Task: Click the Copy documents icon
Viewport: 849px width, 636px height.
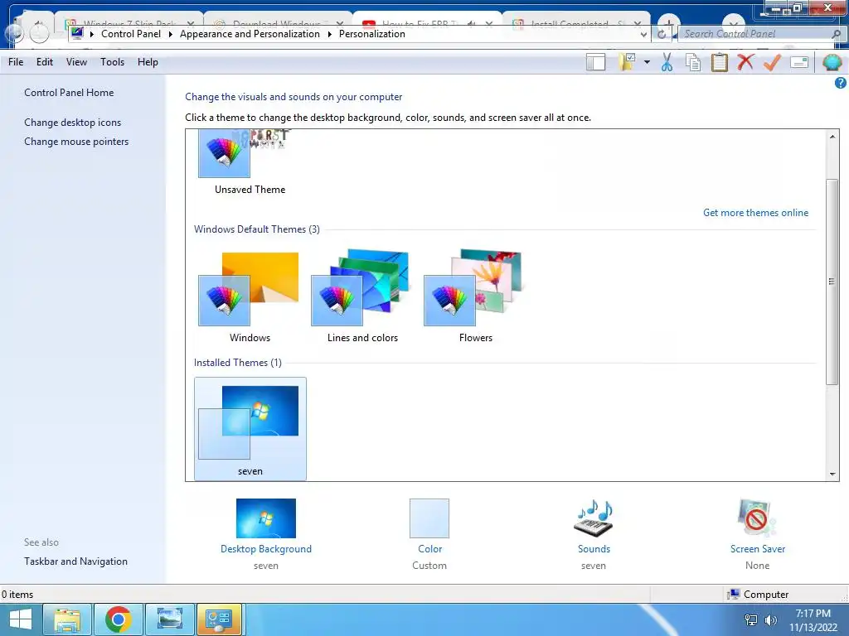Action: pyautogui.click(x=693, y=62)
